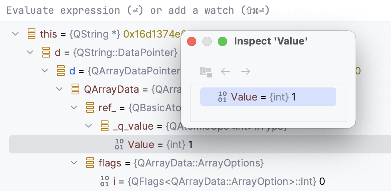Click the struct icon beside 'this'
Viewport: 391px width, 191px height.
(x=32, y=34)
